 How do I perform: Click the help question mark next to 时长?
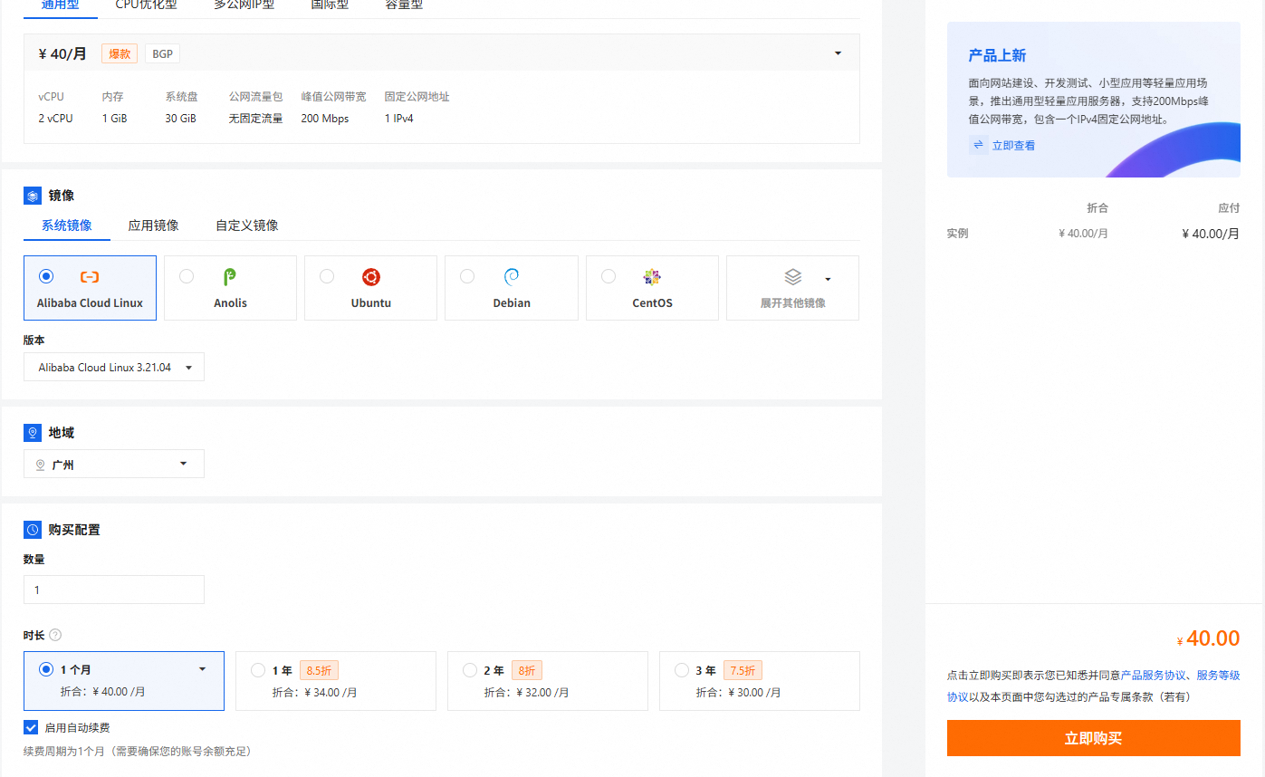(55, 636)
